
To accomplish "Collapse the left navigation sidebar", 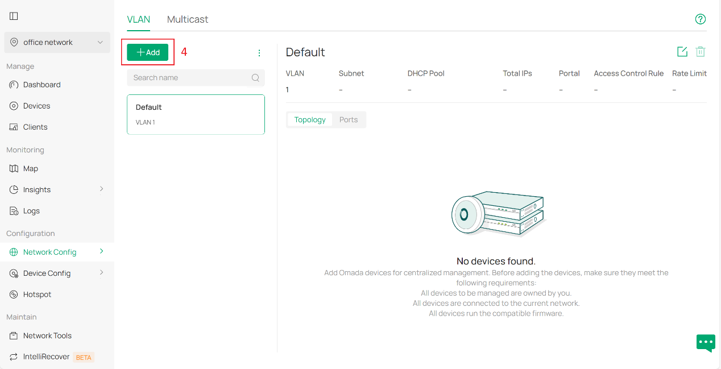I will tap(13, 15).
